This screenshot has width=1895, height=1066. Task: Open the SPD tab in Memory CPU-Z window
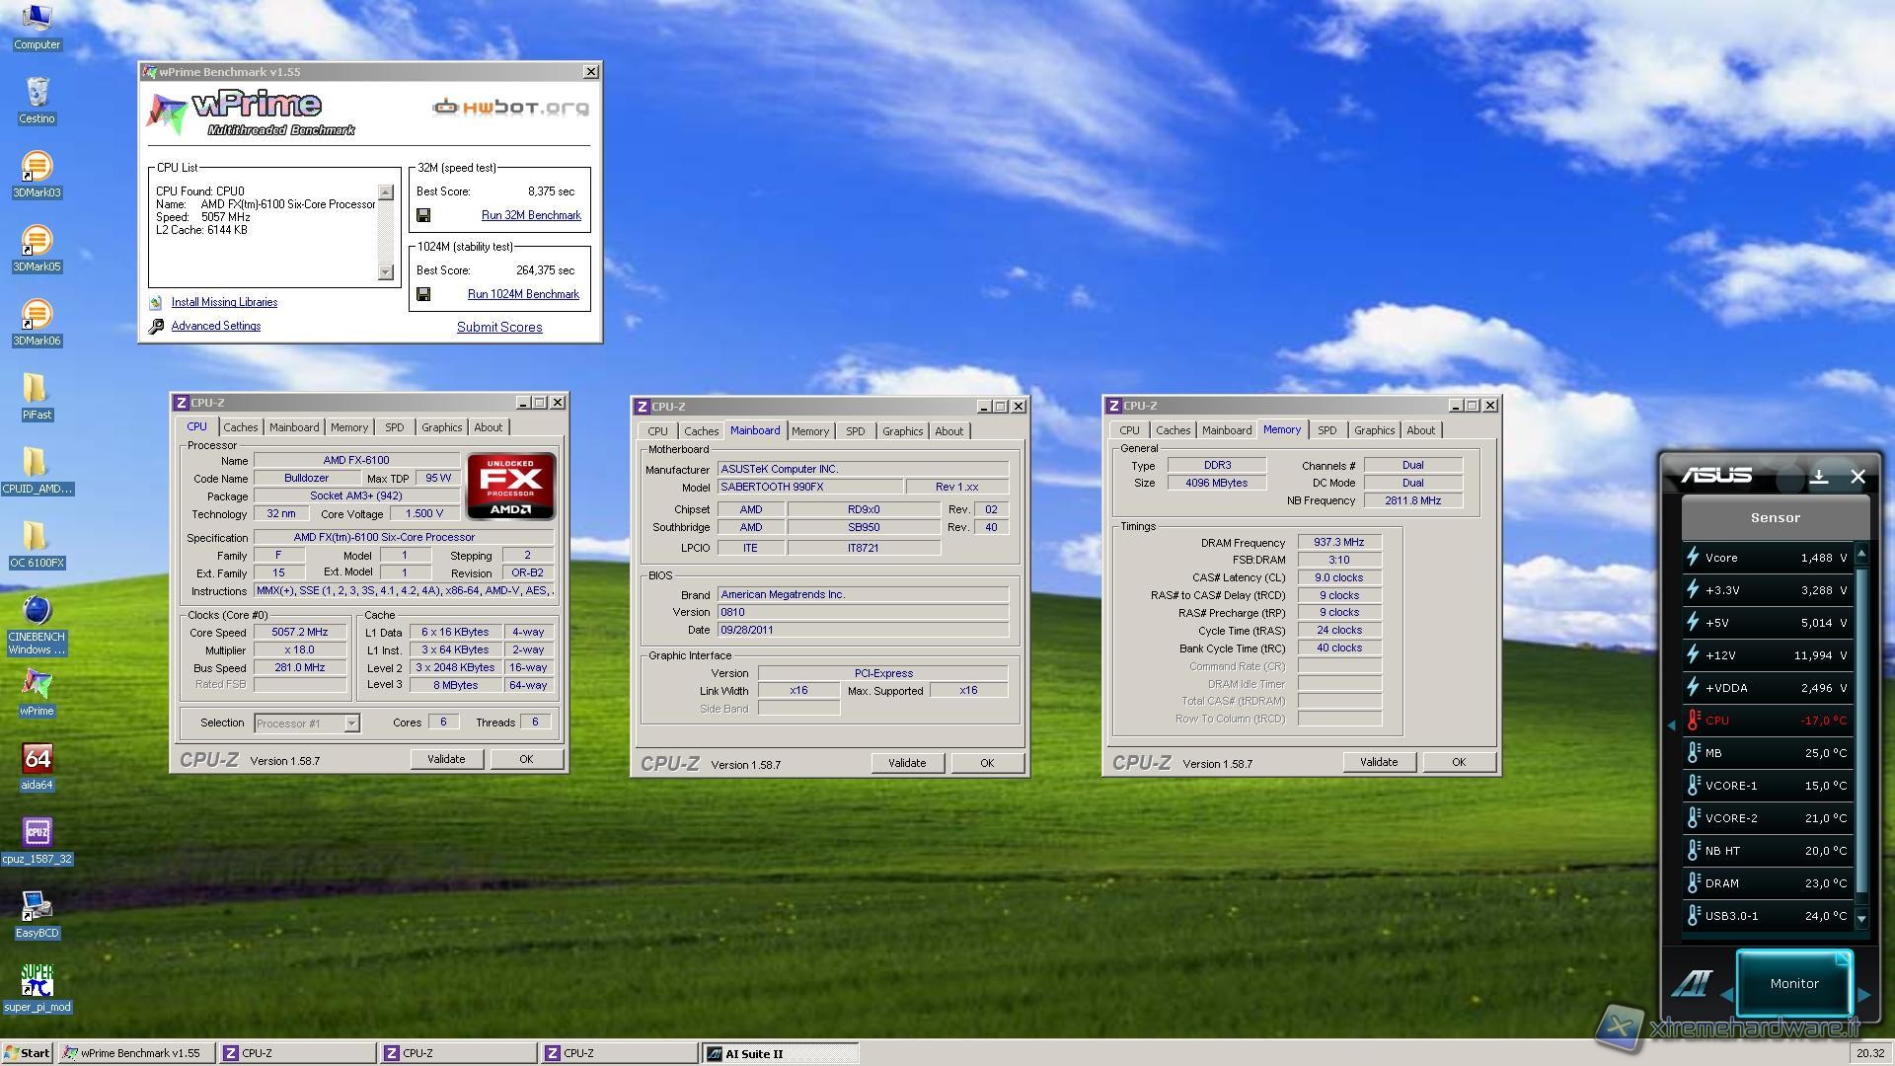[1326, 430]
